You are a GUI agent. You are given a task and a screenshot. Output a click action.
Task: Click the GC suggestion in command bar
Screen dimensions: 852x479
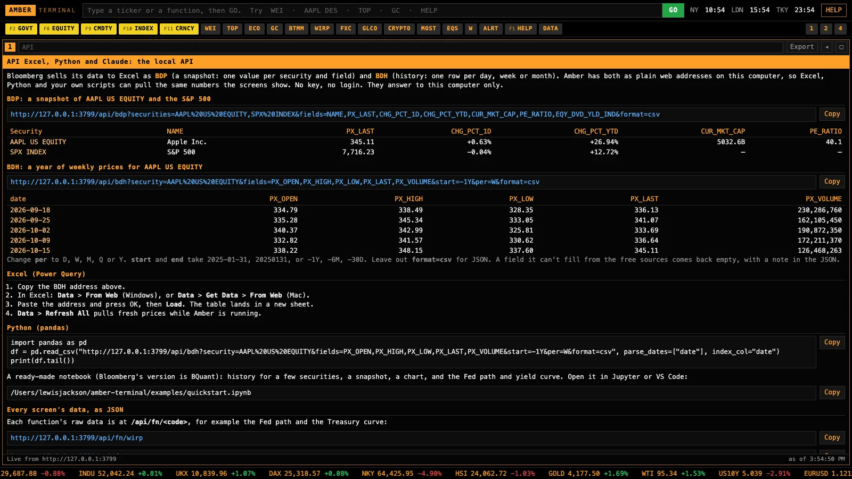396,10
